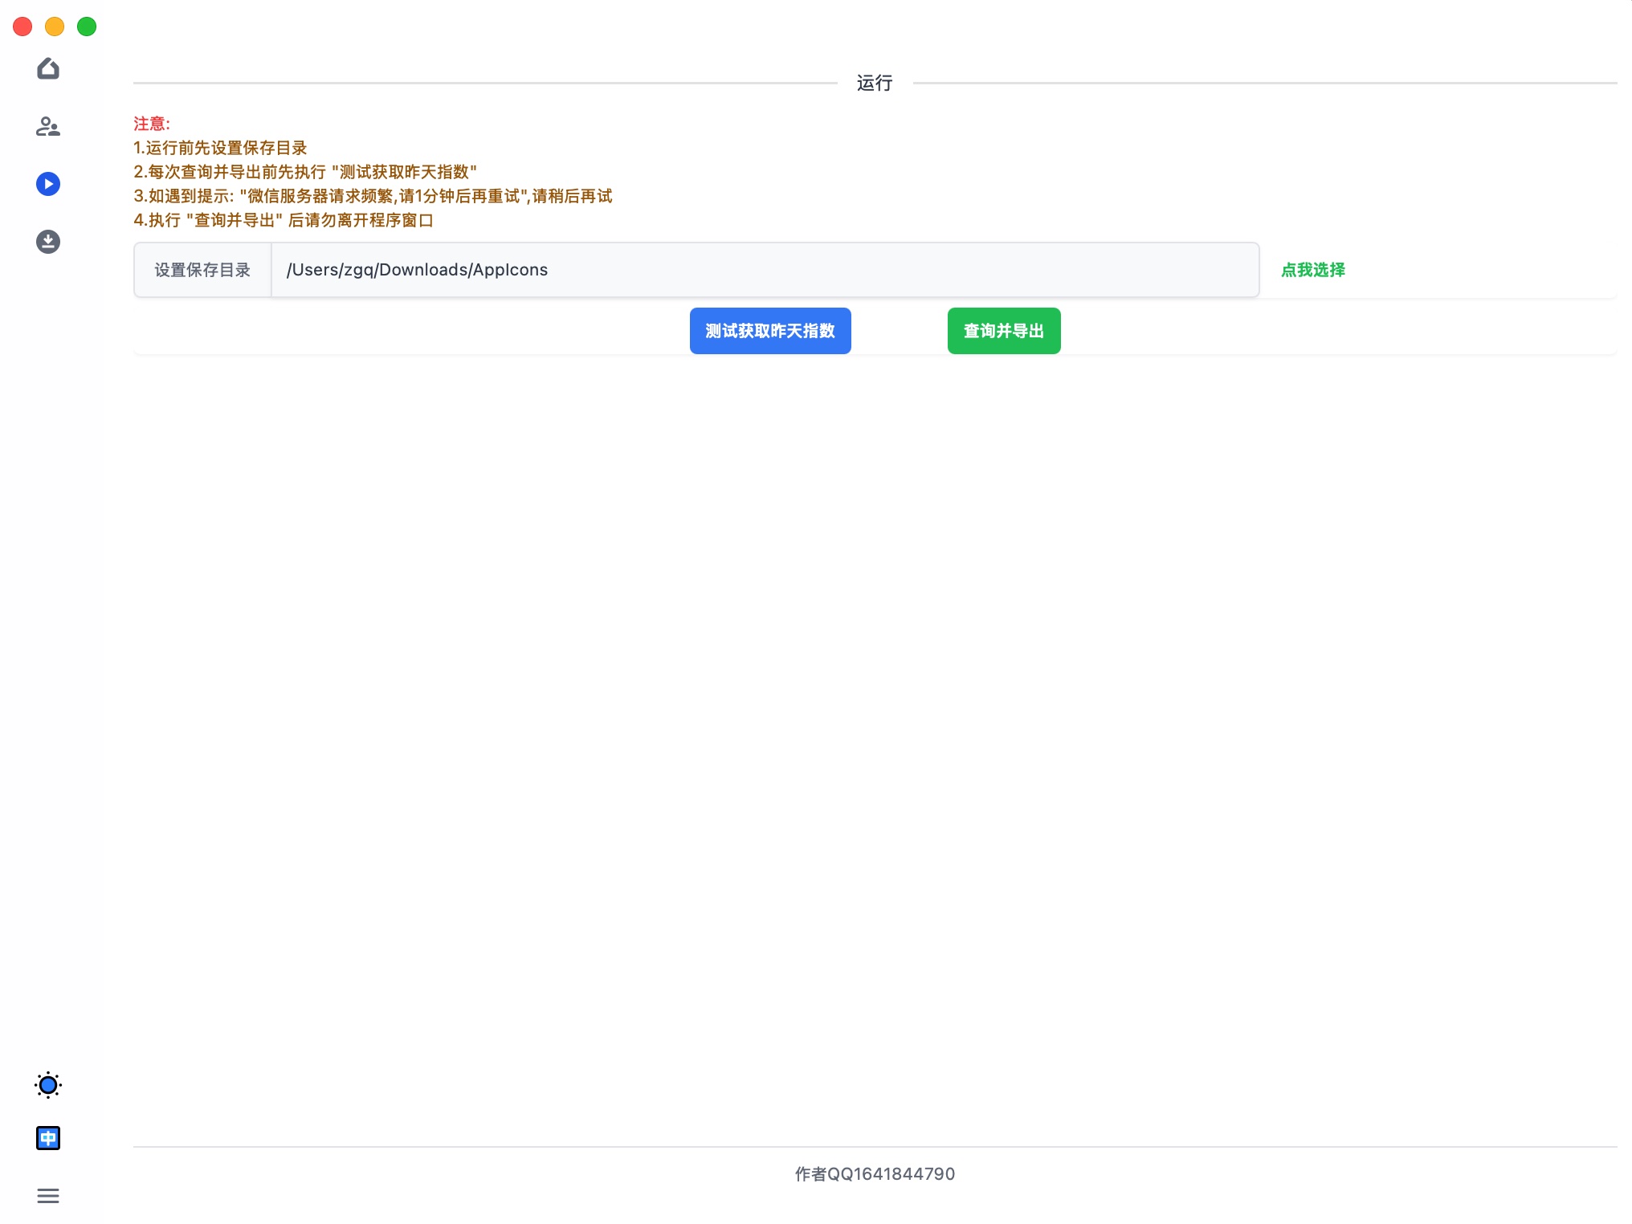The height and width of the screenshot is (1224, 1632).
Task: Click the 点我选择 link
Action: click(x=1312, y=270)
